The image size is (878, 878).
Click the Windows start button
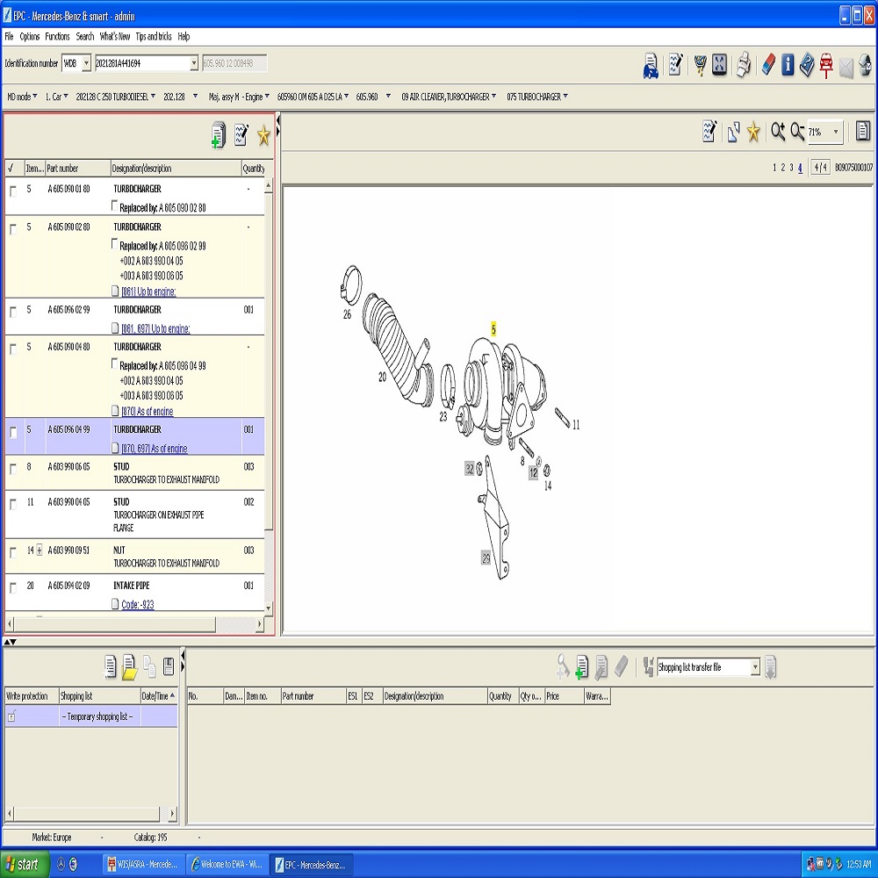tap(24, 864)
